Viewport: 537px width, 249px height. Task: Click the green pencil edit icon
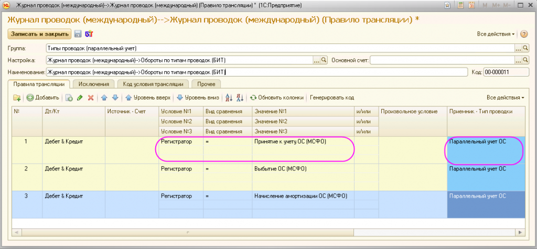click(x=80, y=98)
